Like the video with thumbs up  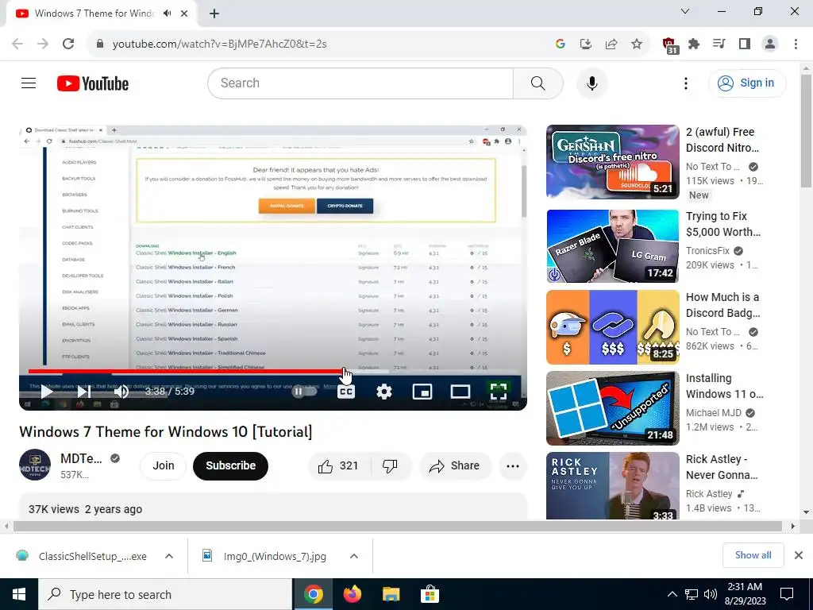click(x=338, y=465)
